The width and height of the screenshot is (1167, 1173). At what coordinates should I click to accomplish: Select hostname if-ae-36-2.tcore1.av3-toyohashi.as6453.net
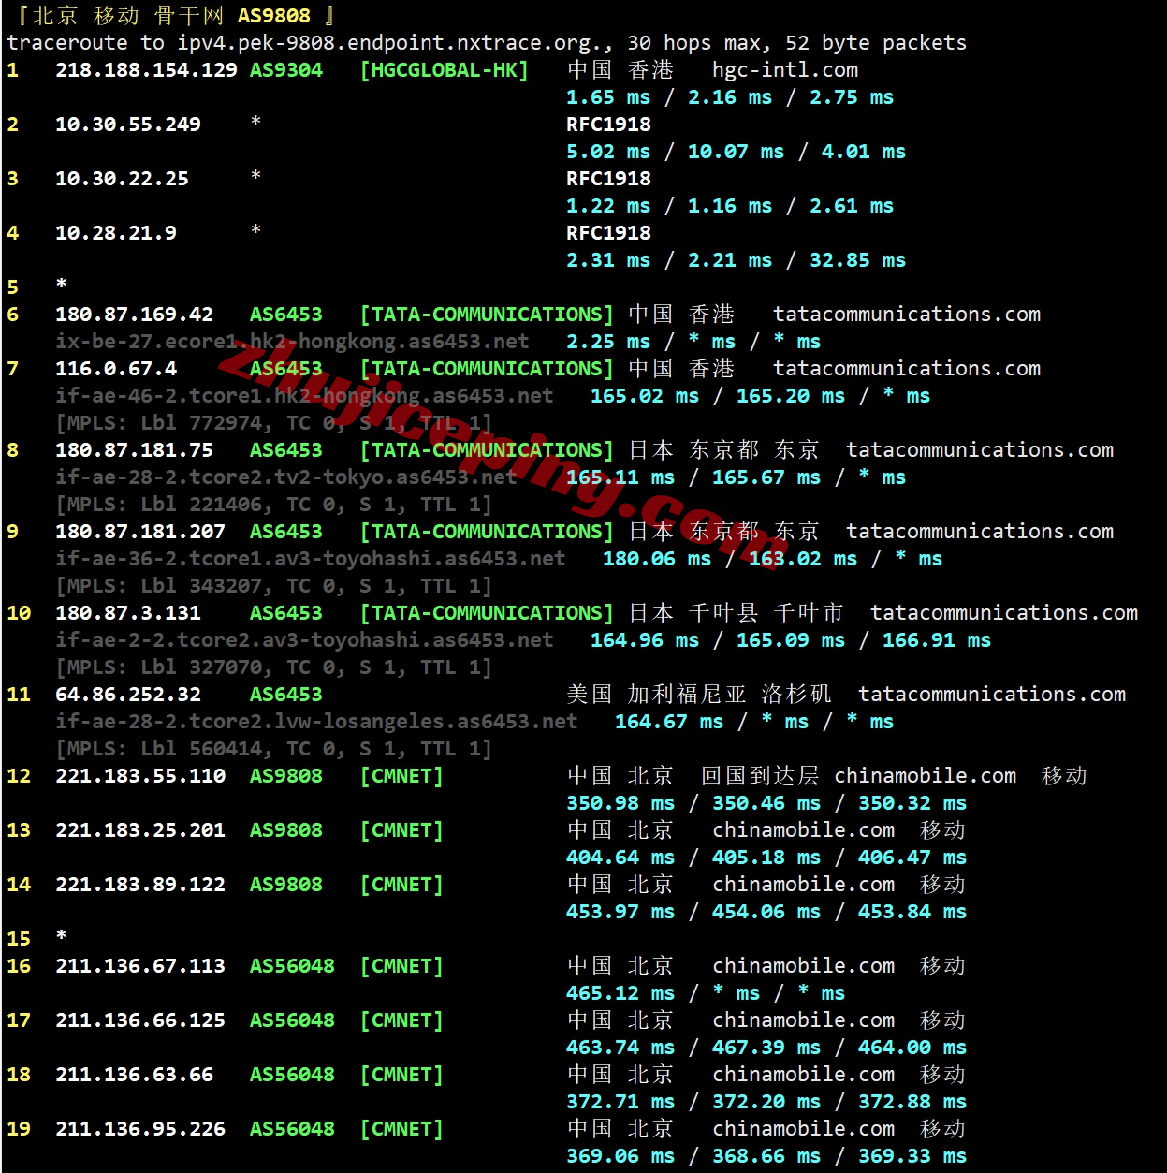pyautogui.click(x=311, y=559)
